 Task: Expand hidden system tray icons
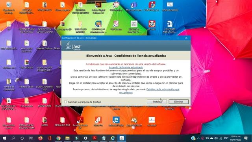198,138
